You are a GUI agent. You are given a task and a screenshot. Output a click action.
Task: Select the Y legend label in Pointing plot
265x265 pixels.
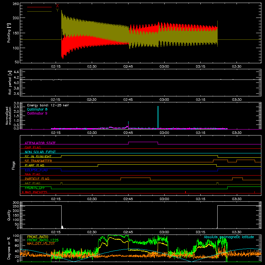(x=57, y=10)
